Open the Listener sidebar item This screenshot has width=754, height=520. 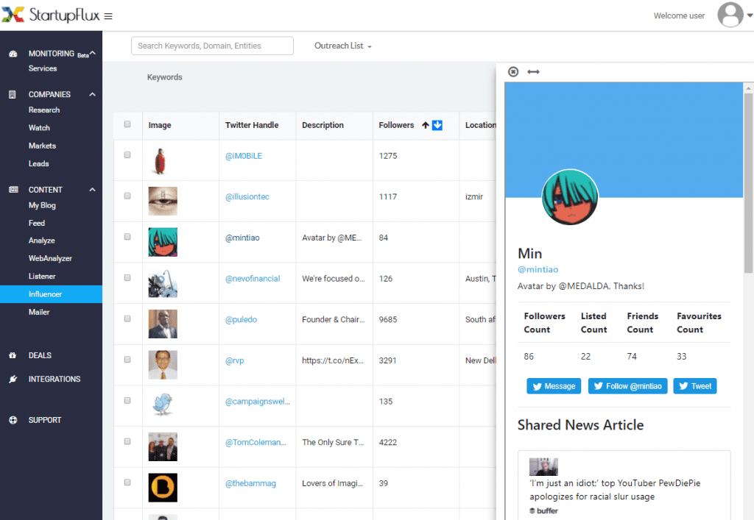[42, 277]
